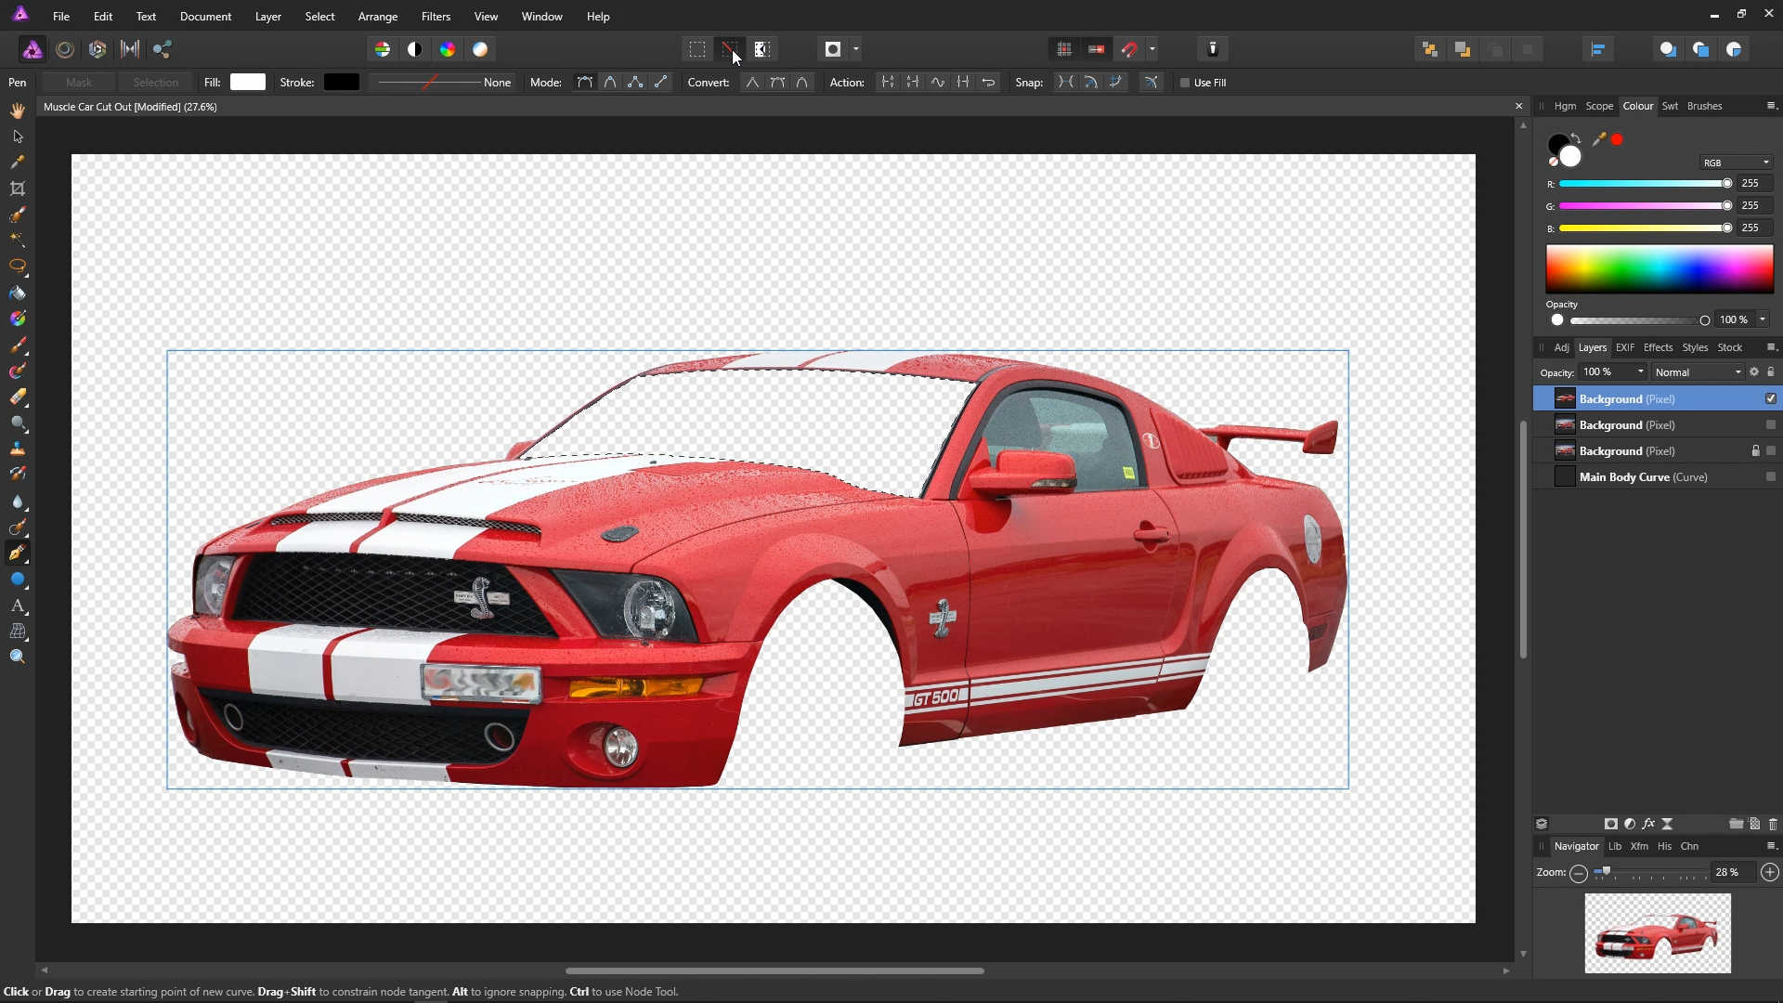Select the Crop tool

click(x=18, y=189)
